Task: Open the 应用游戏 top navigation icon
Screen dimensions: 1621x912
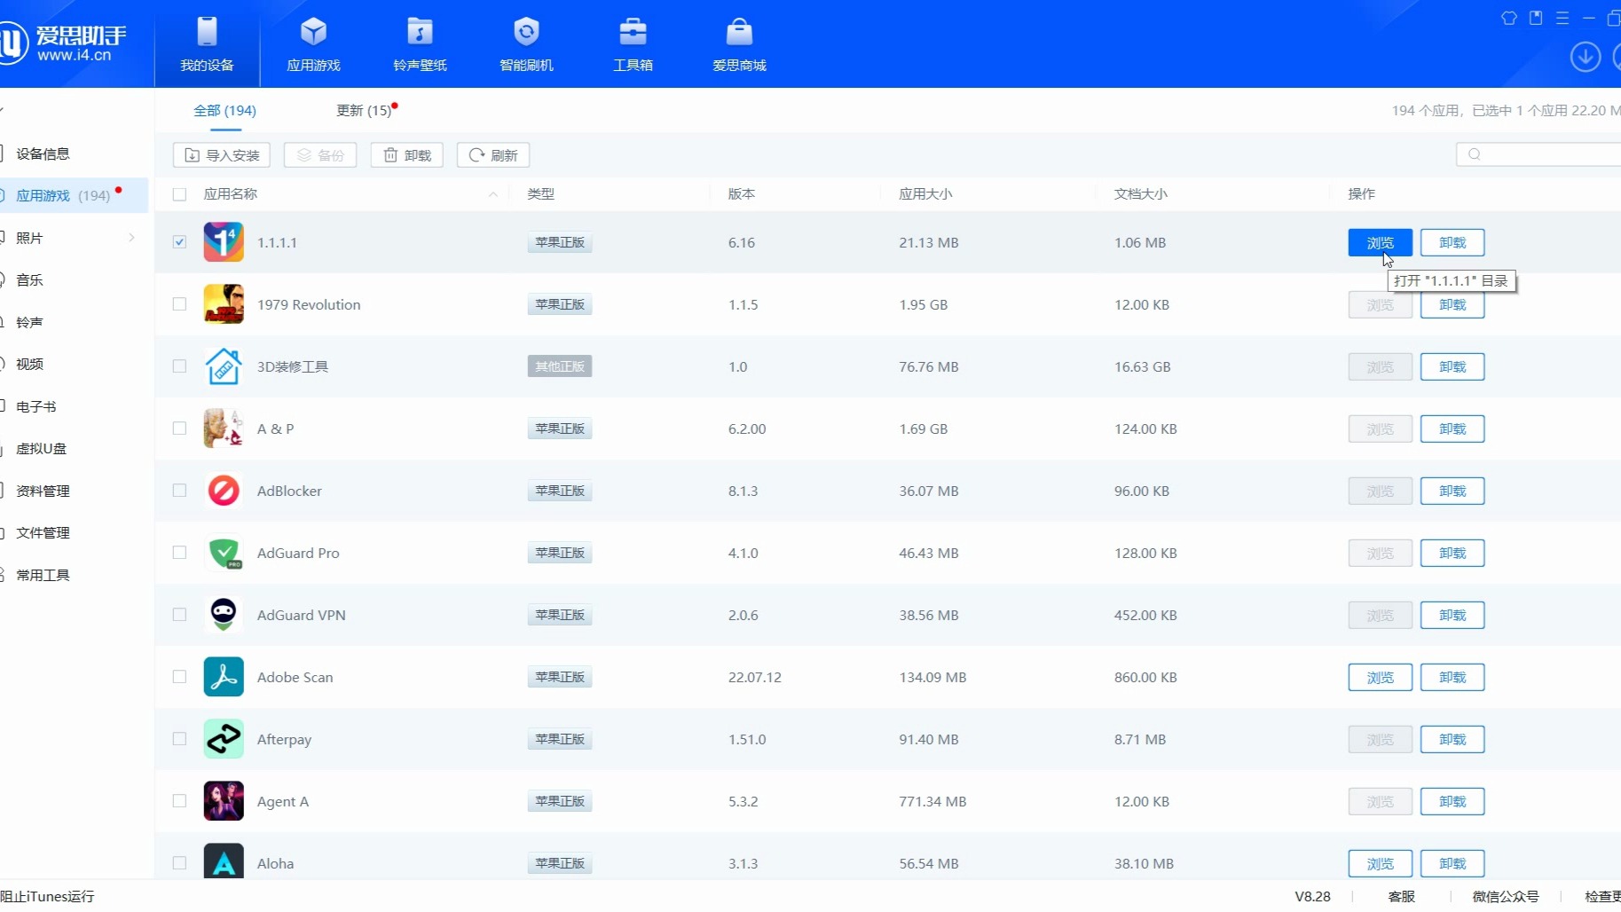Action: [313, 43]
